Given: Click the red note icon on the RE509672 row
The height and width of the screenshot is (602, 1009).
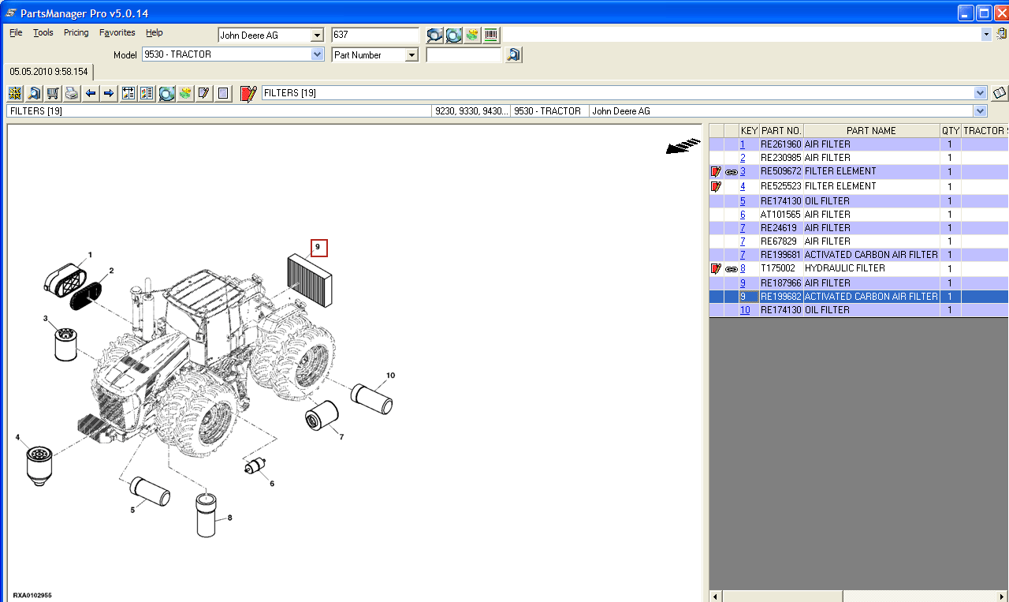Looking at the screenshot, I should 716,171.
